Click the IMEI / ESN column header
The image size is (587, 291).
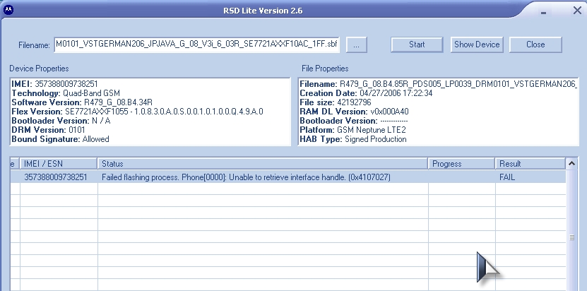tap(59, 164)
